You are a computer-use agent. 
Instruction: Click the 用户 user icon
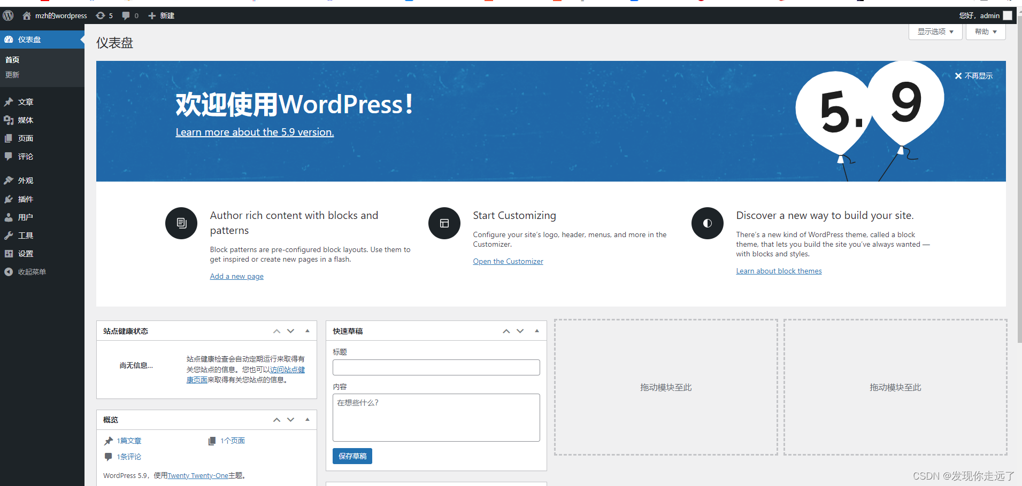pos(9,217)
